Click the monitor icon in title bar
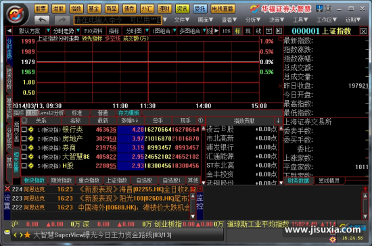The image size is (372, 246). coord(319,9)
